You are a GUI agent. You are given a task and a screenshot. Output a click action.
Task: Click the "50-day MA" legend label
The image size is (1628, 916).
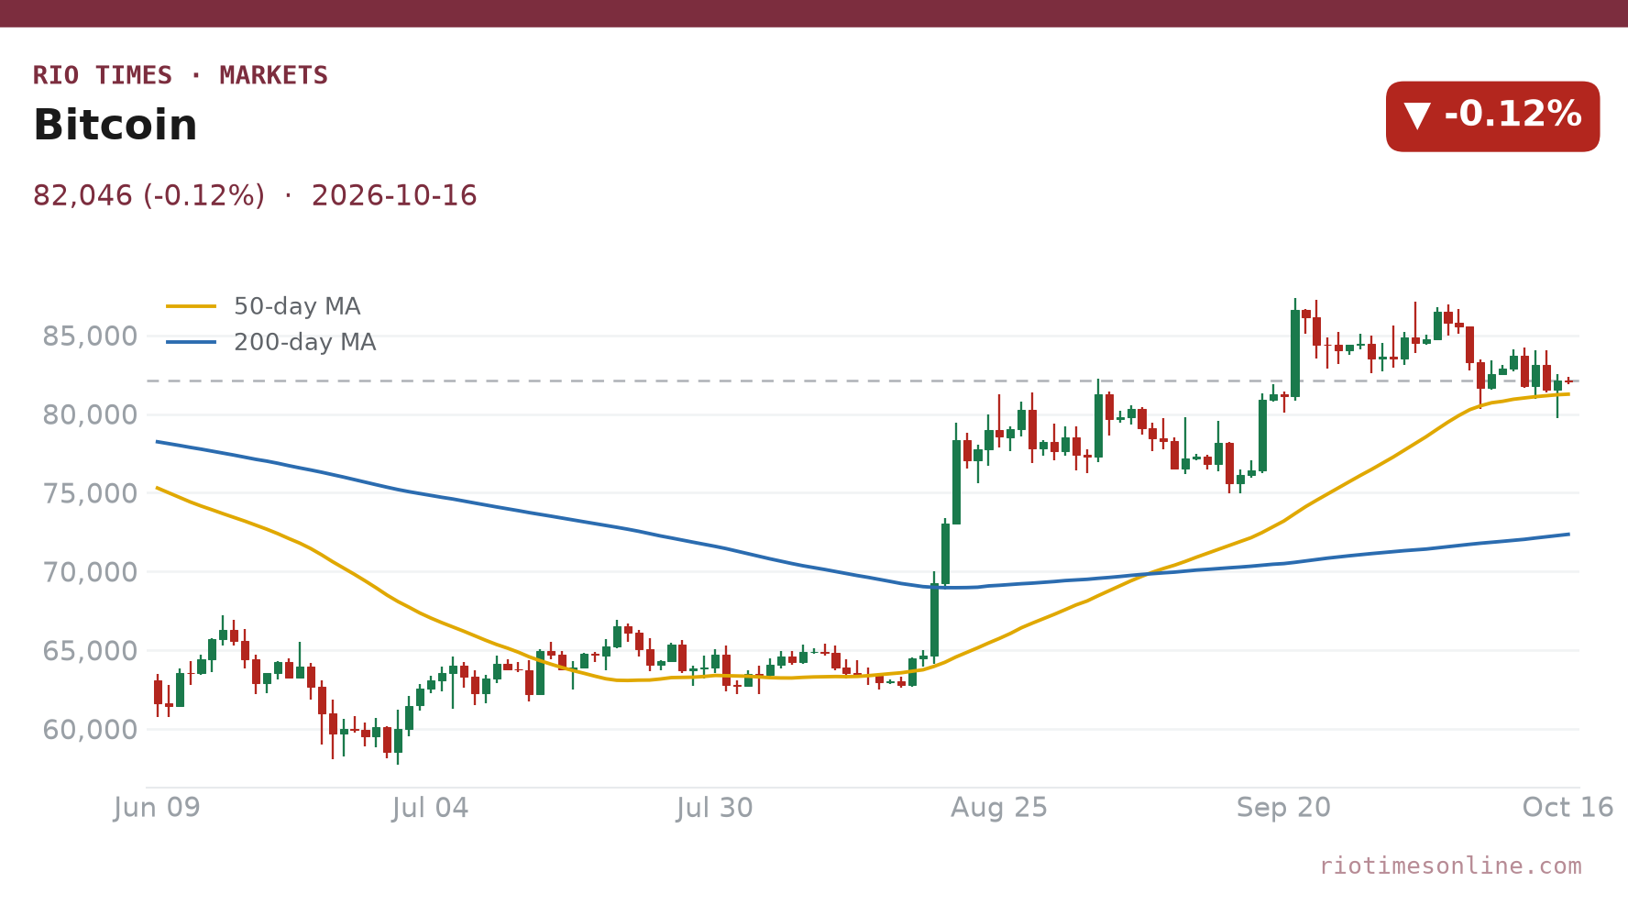coord(297,306)
